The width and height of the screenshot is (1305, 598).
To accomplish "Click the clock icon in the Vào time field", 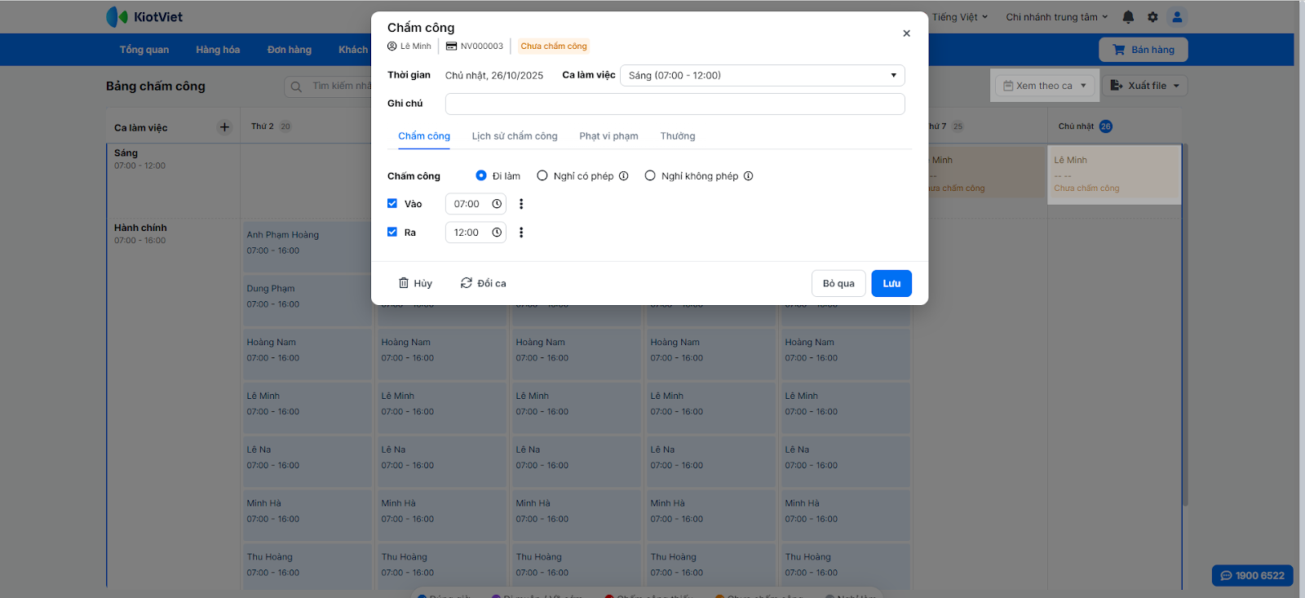I will [497, 204].
